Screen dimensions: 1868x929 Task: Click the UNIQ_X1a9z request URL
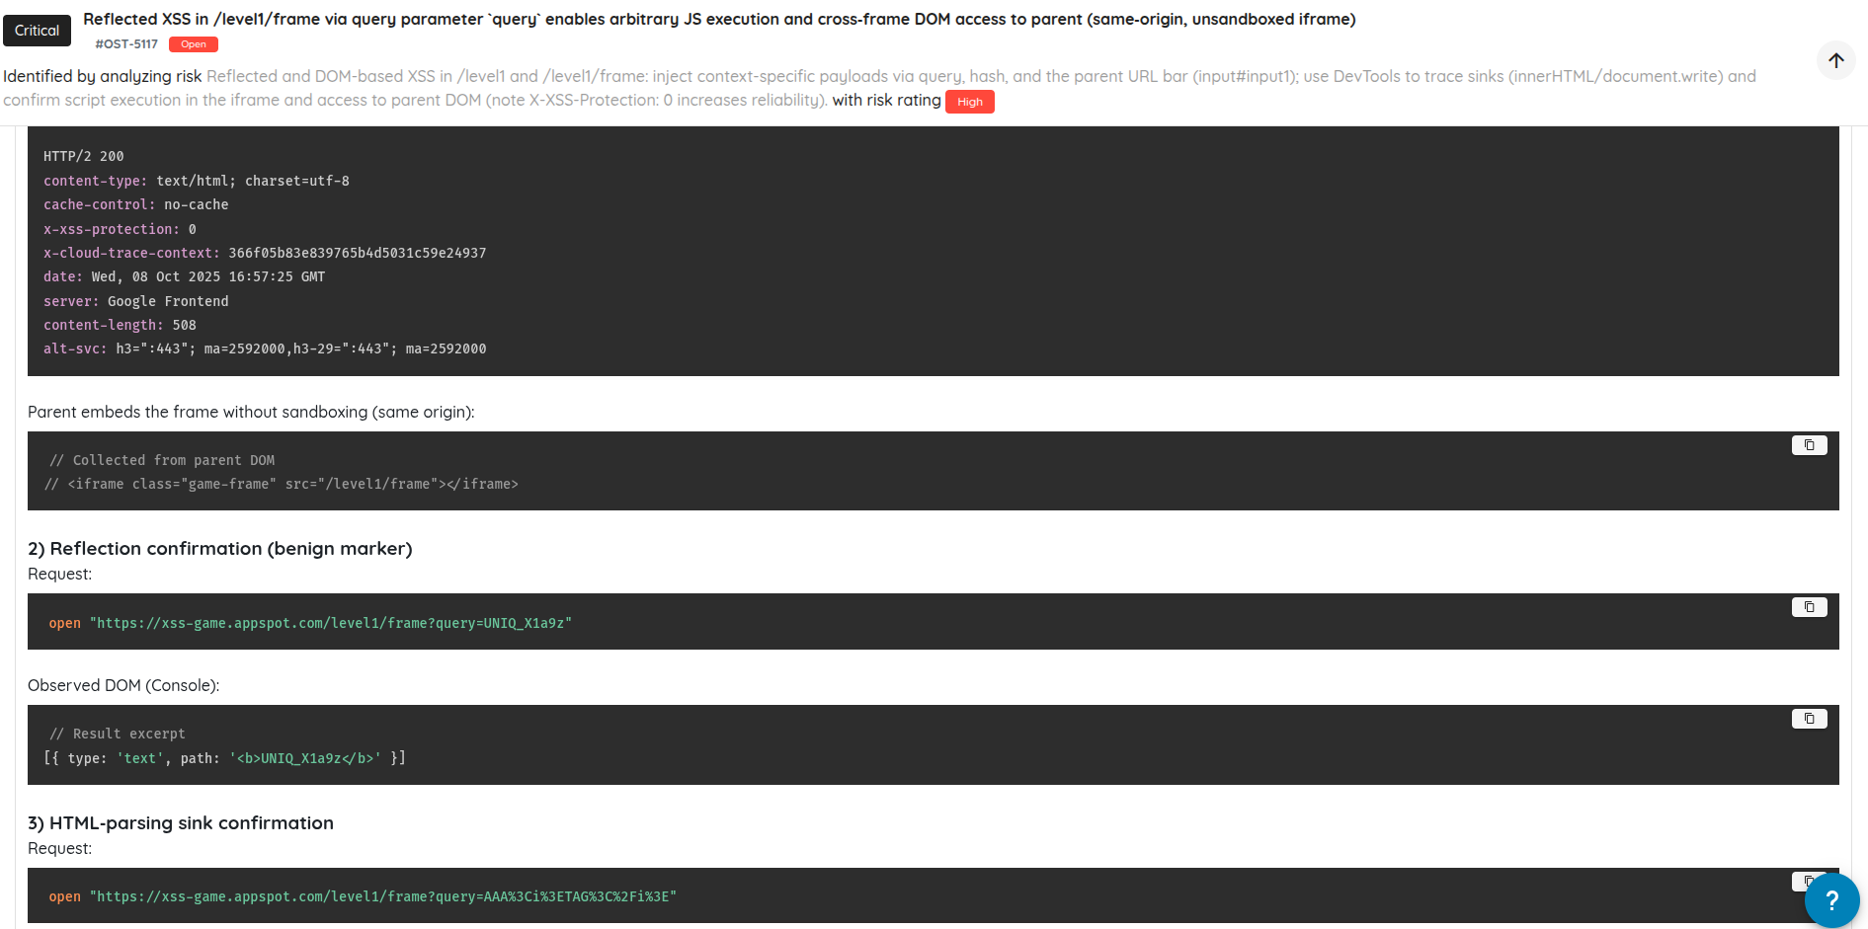click(x=330, y=623)
